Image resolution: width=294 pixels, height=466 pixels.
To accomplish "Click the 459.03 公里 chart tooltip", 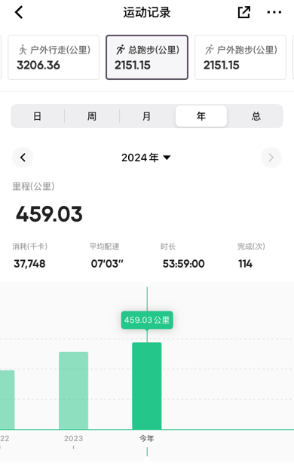I will (147, 320).
